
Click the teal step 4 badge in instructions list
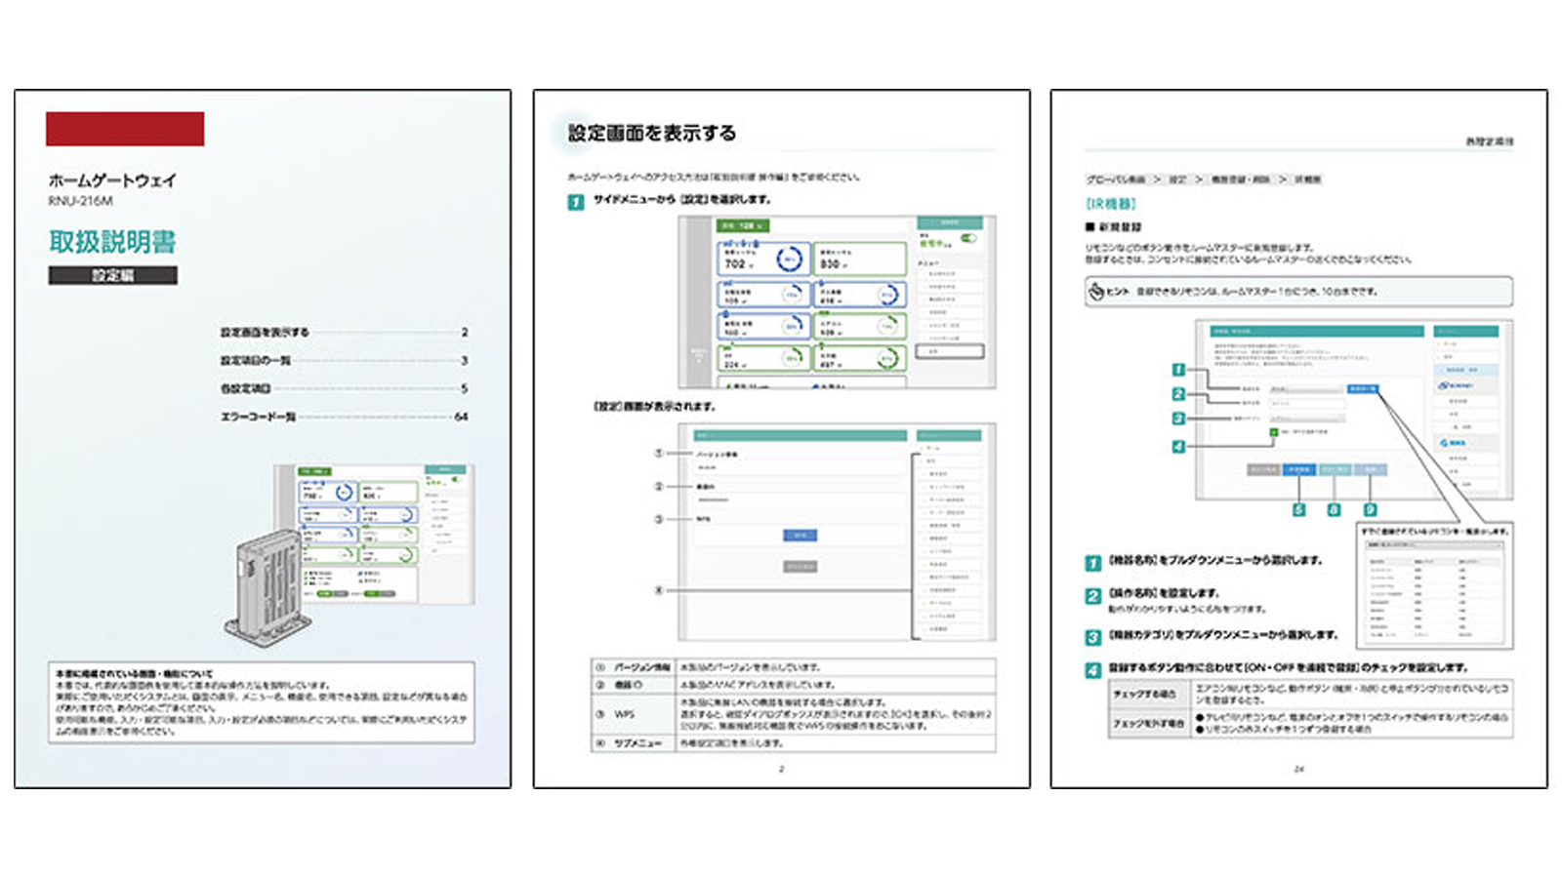pyautogui.click(x=1093, y=670)
